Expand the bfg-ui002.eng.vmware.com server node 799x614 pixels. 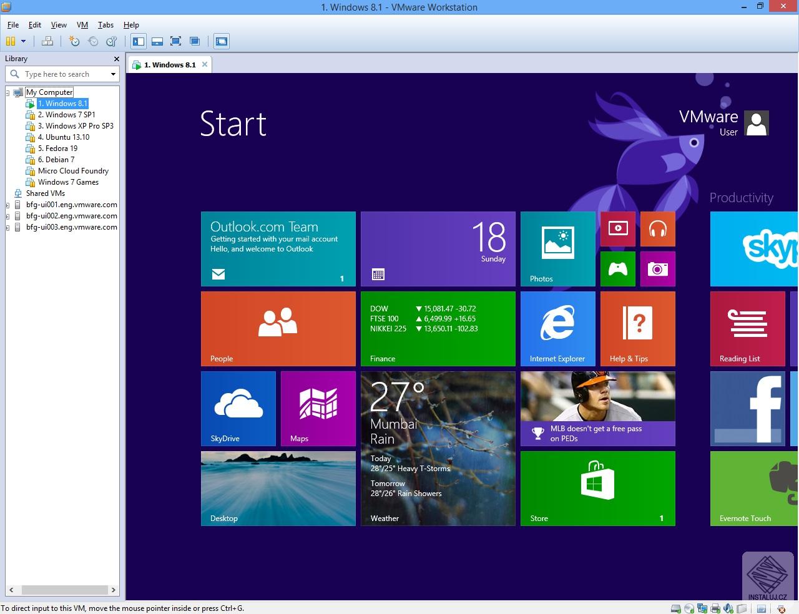click(x=7, y=216)
